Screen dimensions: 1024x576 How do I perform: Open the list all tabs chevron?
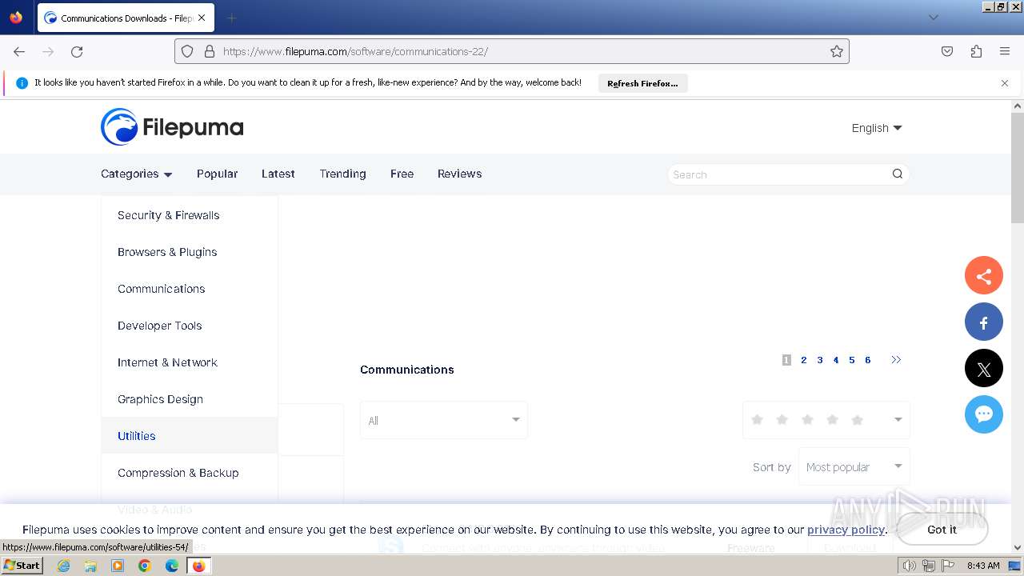[x=933, y=18]
